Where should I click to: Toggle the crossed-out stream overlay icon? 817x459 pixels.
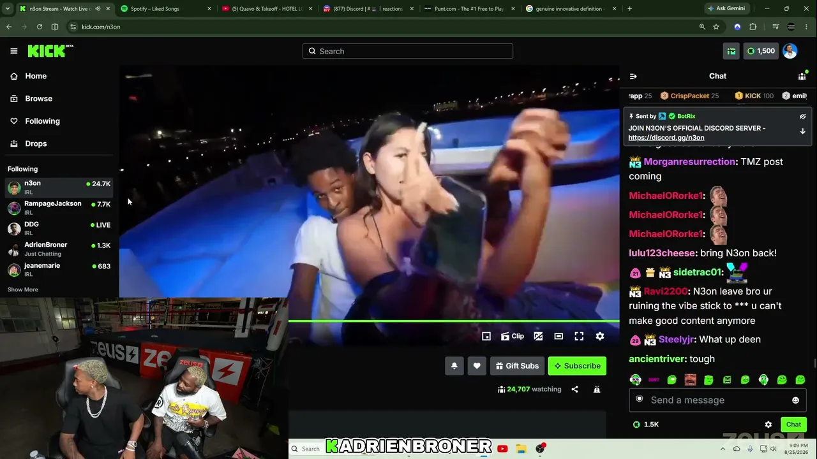[538, 337]
